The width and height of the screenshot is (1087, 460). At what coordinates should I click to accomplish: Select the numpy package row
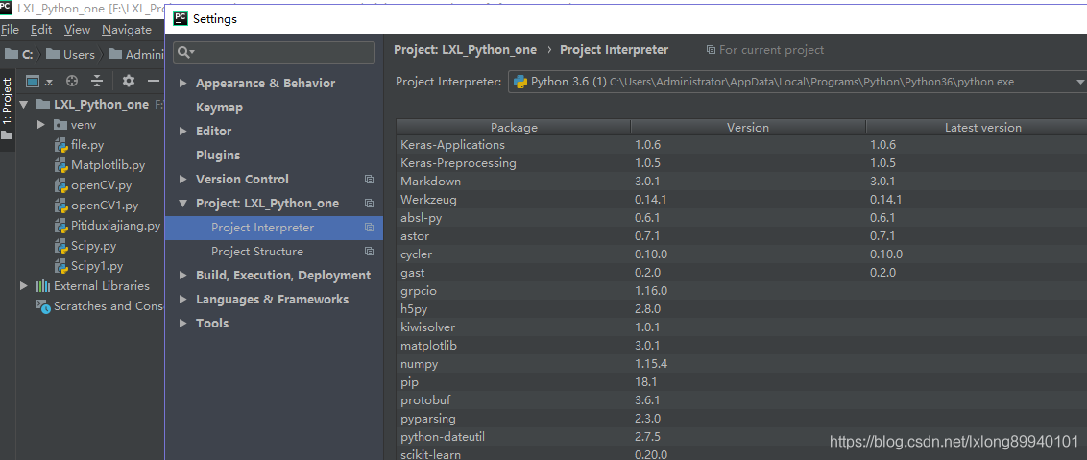[741, 364]
